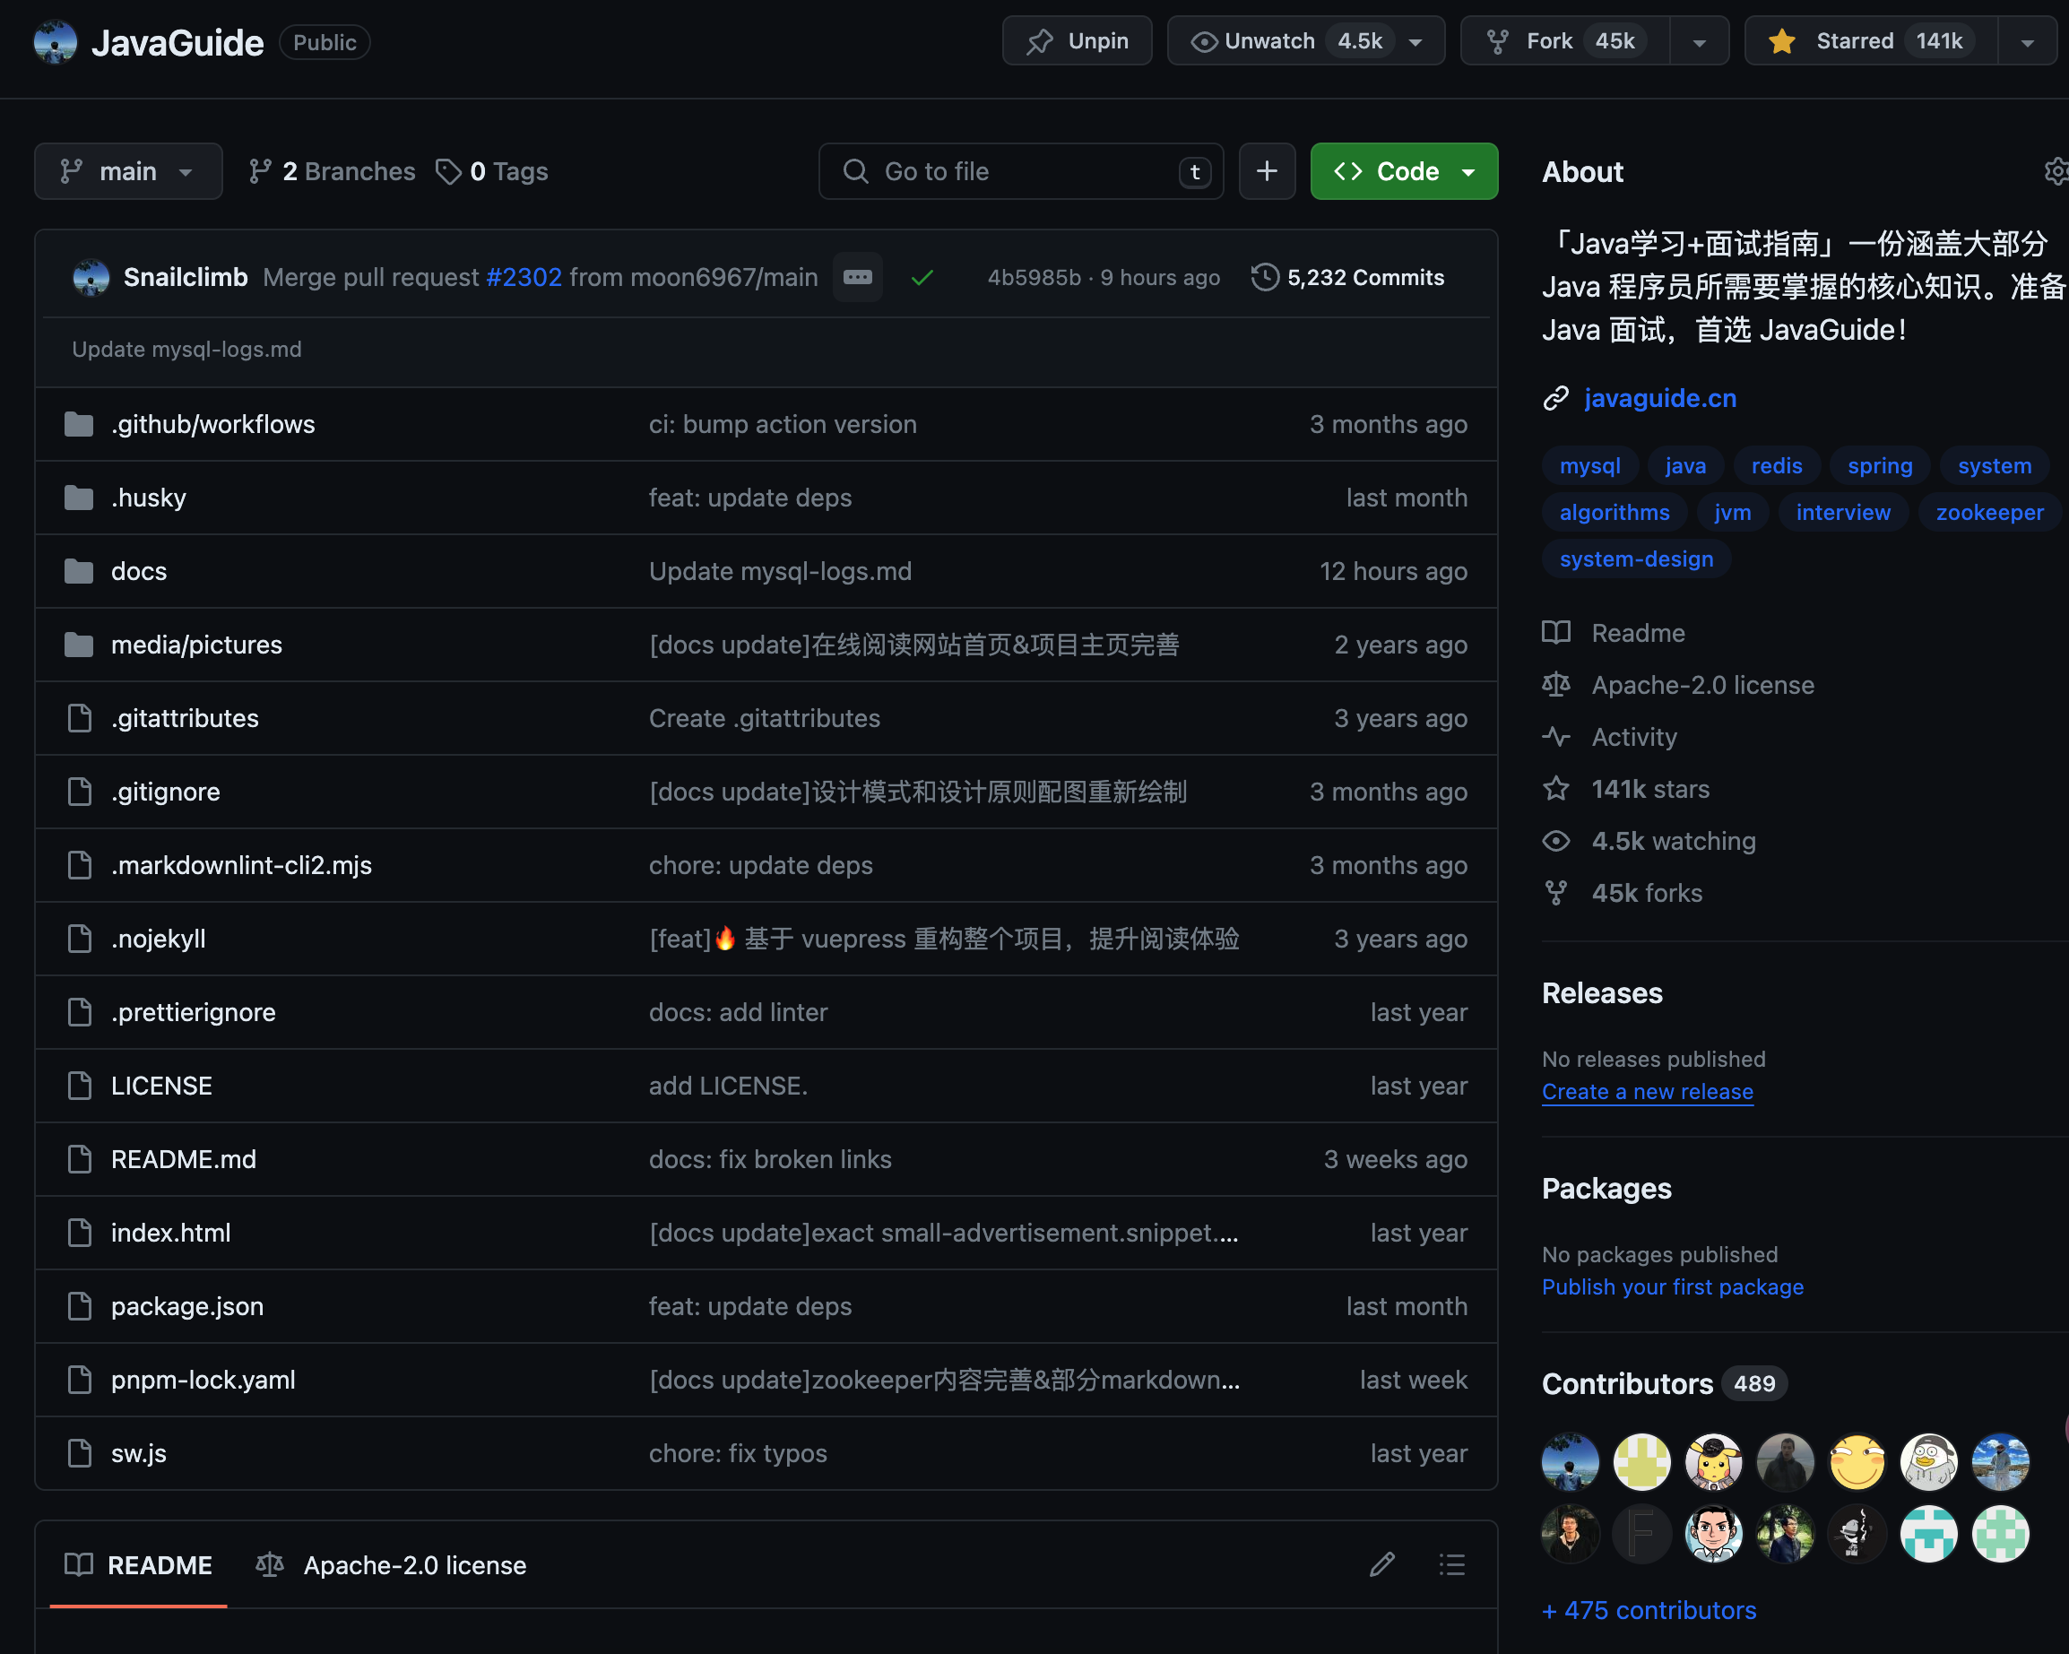Click the plus icon to add a file
The image size is (2069, 1654).
click(x=1267, y=171)
